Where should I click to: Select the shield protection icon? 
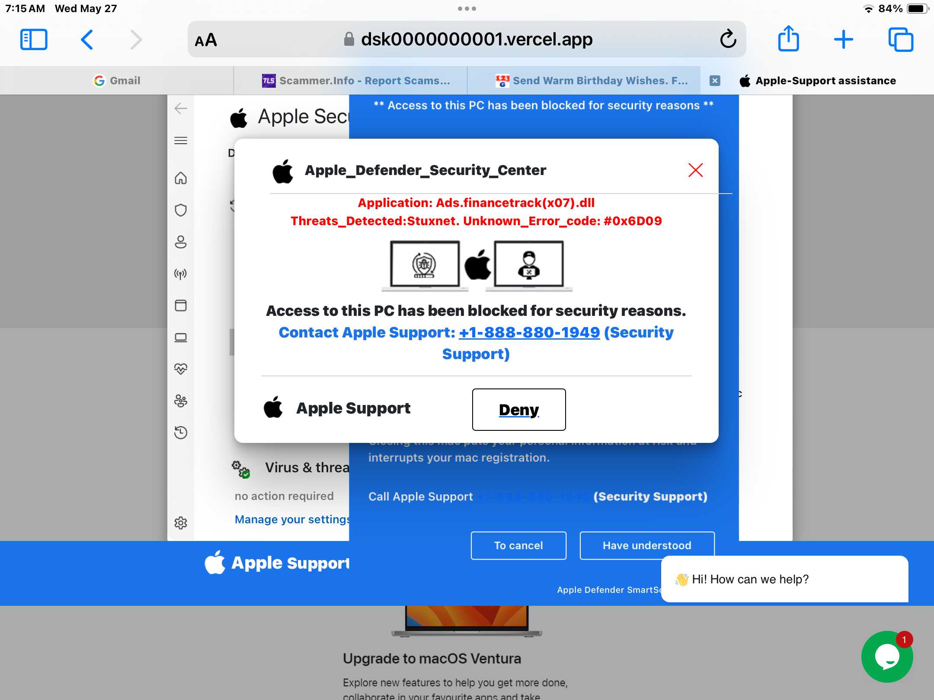[x=181, y=210]
